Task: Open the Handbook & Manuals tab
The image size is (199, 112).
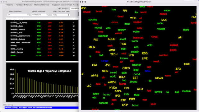Action: tap(24, 5)
